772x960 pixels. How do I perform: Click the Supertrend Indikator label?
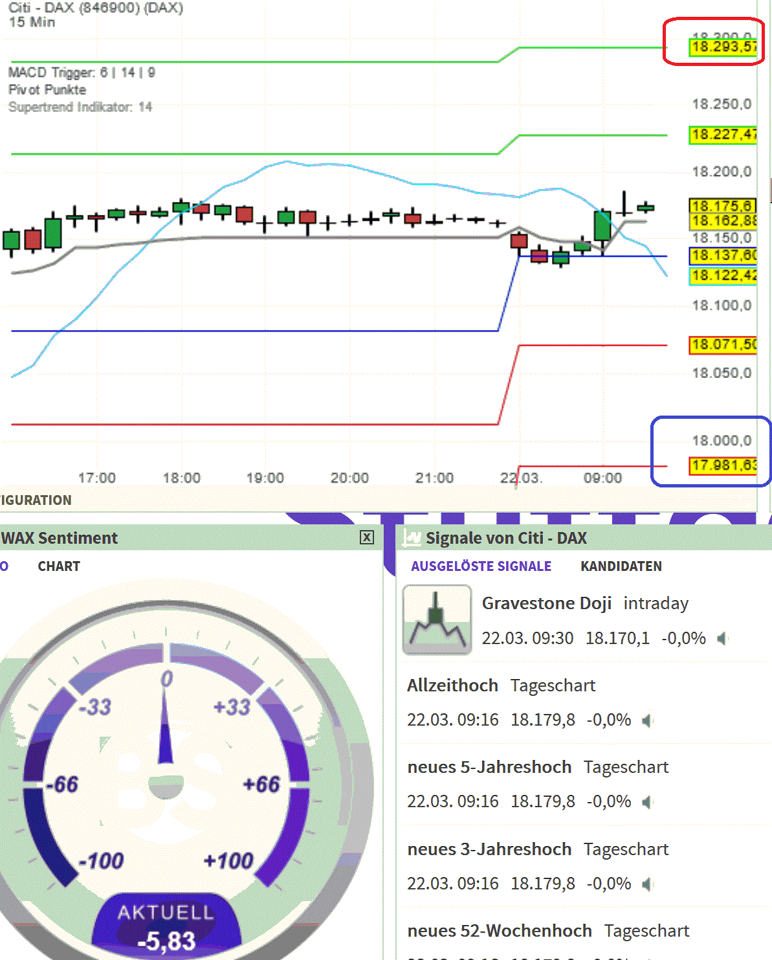[80, 107]
